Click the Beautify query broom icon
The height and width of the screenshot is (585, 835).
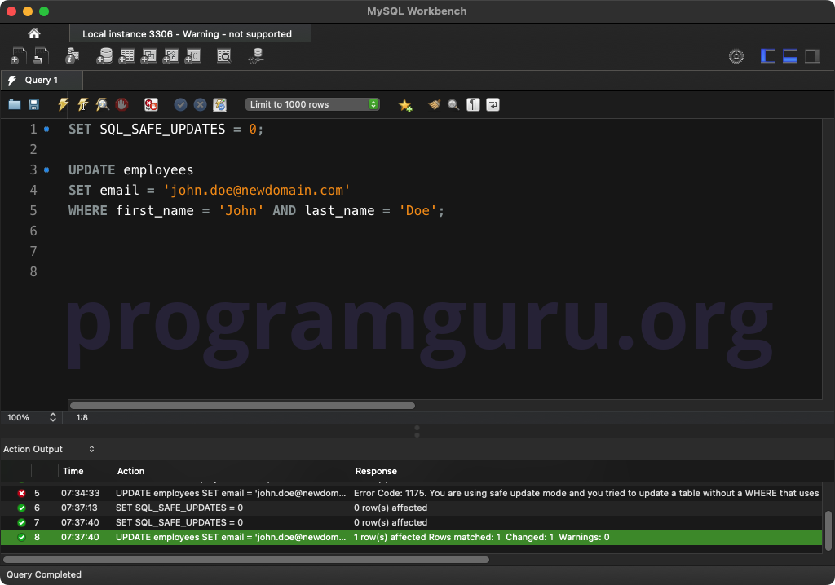(x=435, y=105)
